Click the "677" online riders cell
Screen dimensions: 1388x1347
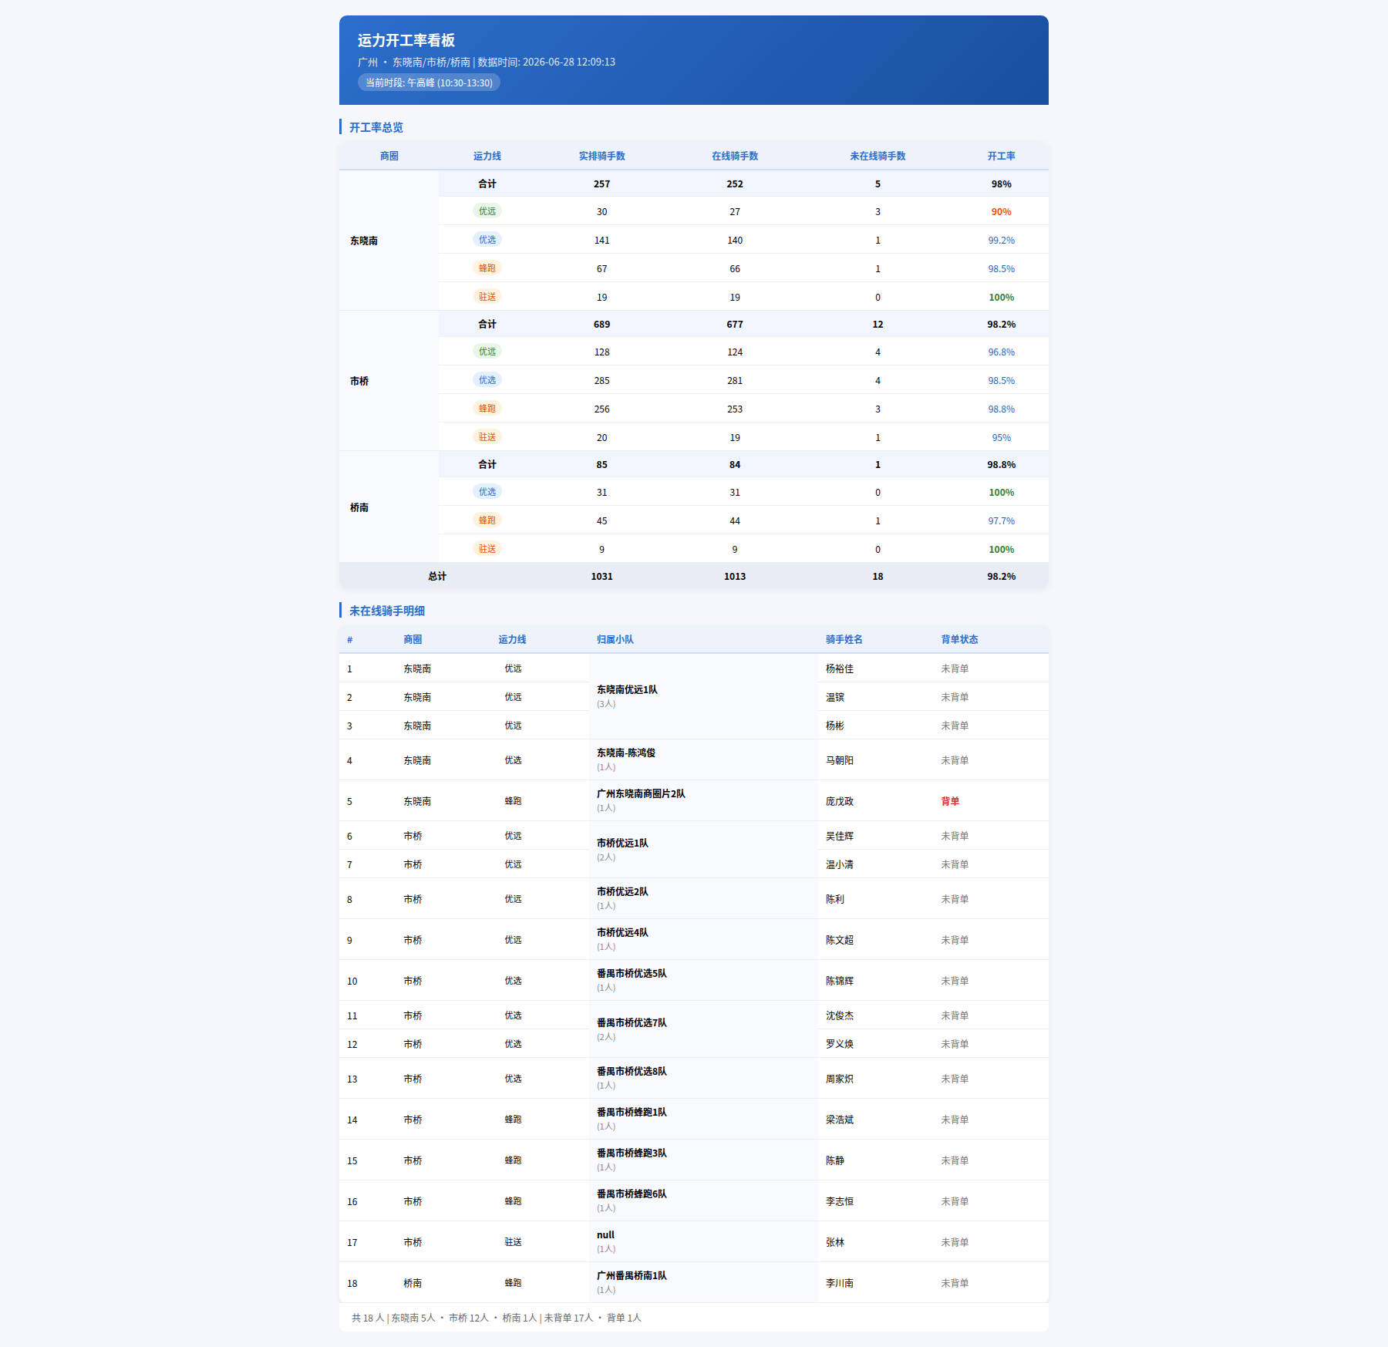pyautogui.click(x=735, y=325)
